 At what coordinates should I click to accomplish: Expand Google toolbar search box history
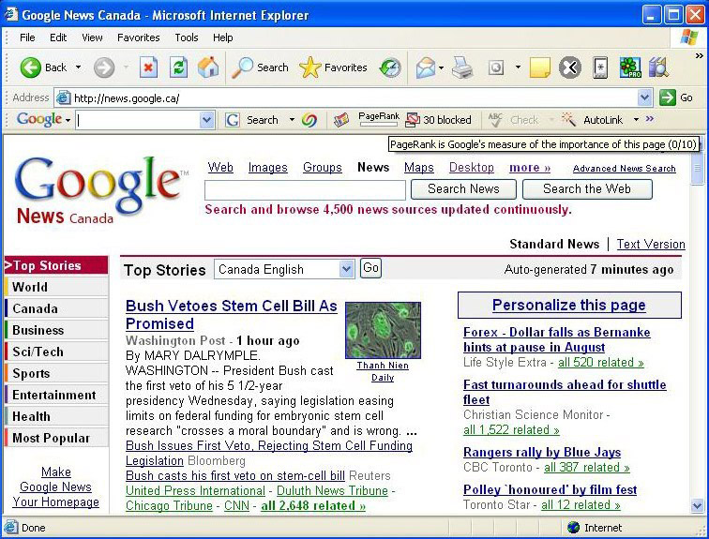click(206, 120)
